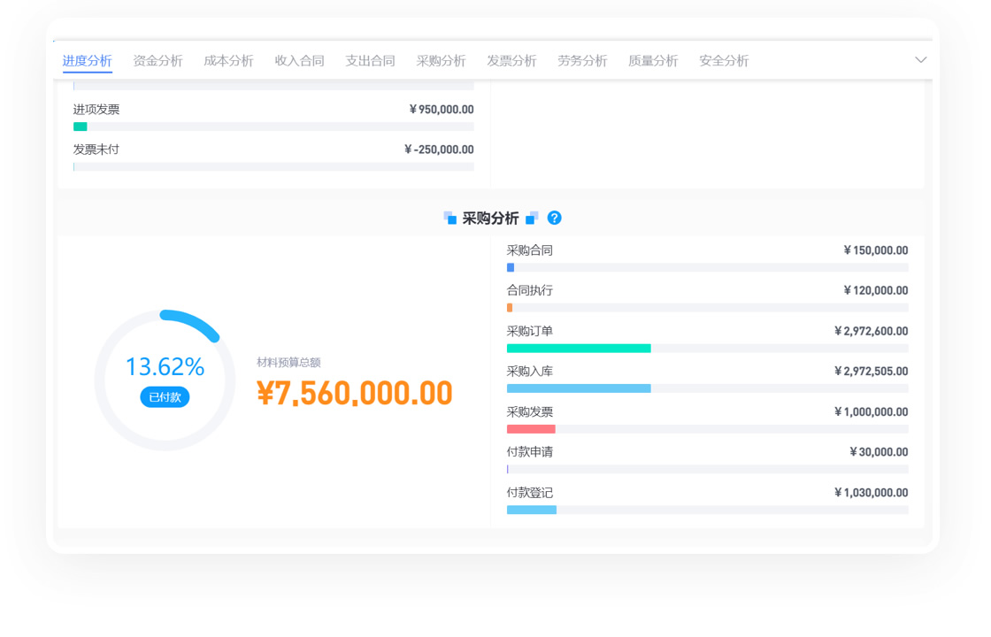Select the 劳务分析 tab
The width and height of the screenshot is (991, 637).
coord(582,61)
